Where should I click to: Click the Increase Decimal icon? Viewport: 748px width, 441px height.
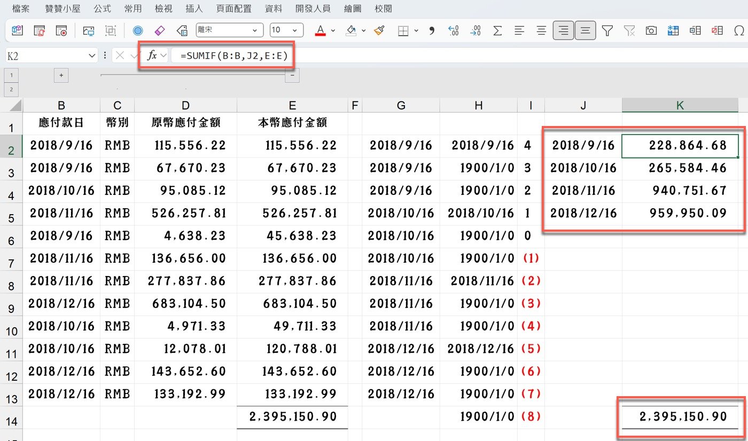[454, 30]
